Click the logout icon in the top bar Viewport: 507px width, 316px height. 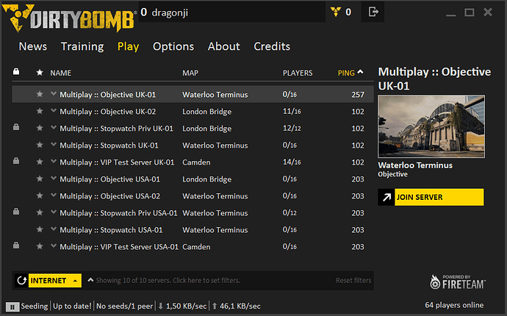(x=373, y=12)
